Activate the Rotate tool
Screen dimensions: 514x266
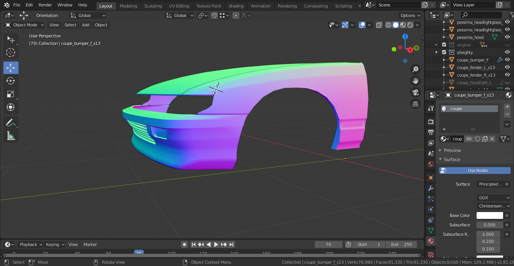click(x=11, y=81)
